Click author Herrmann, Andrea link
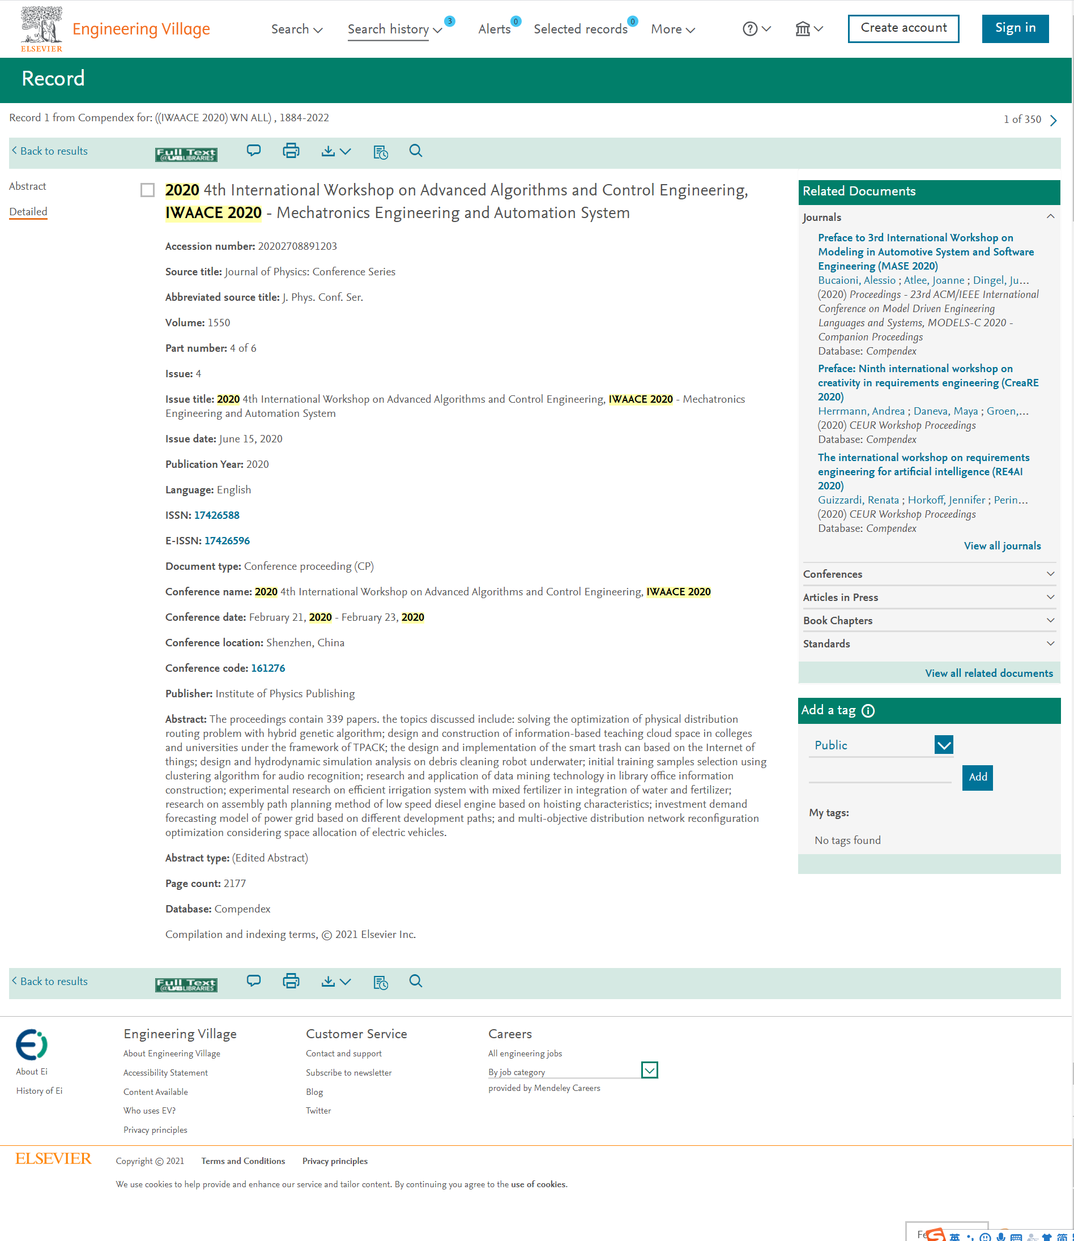This screenshot has width=1074, height=1241. [860, 411]
